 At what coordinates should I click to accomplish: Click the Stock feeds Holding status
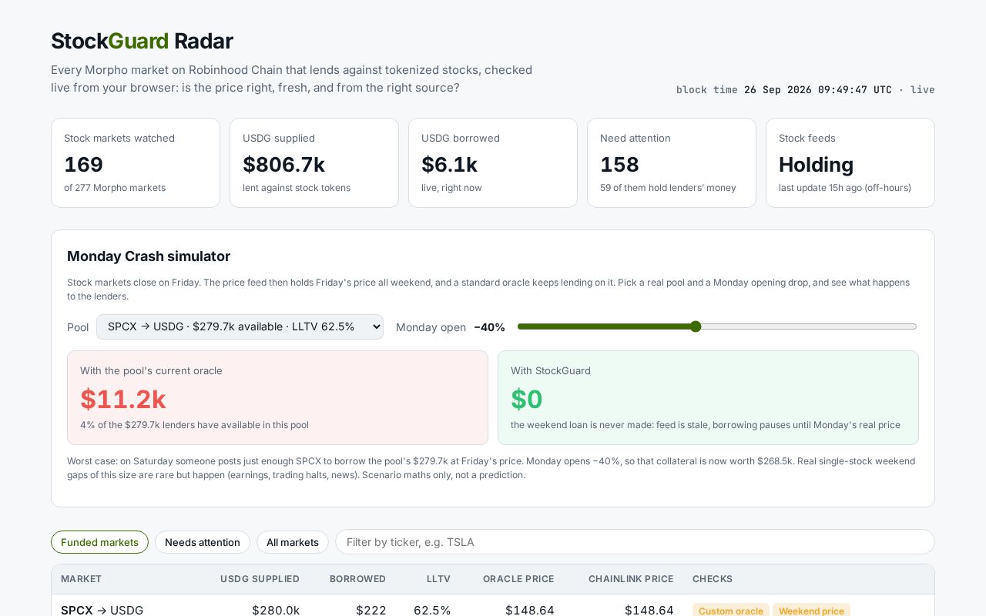[816, 165]
